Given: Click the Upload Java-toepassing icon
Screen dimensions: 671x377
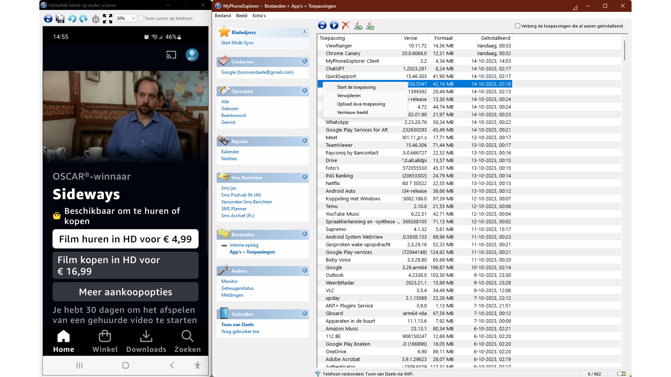Looking at the screenshot, I should [358, 25].
